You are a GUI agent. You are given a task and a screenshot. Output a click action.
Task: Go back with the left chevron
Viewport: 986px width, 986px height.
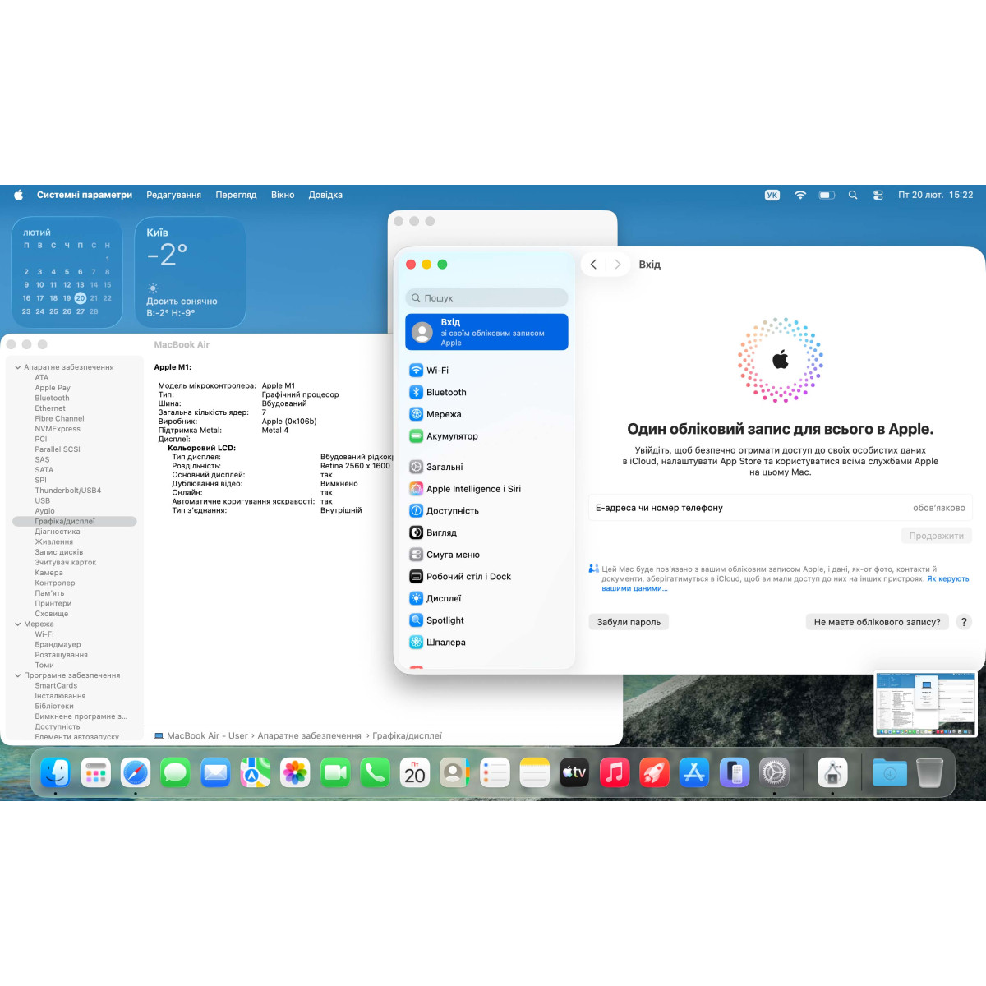593,265
